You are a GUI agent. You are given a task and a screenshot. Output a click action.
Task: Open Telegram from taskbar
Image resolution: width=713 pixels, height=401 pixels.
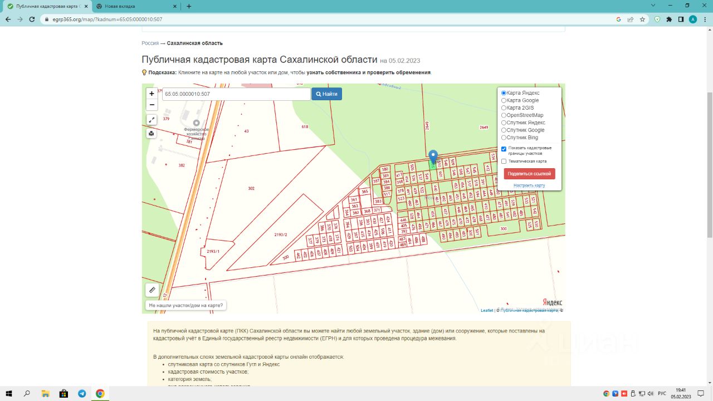tap(82, 393)
